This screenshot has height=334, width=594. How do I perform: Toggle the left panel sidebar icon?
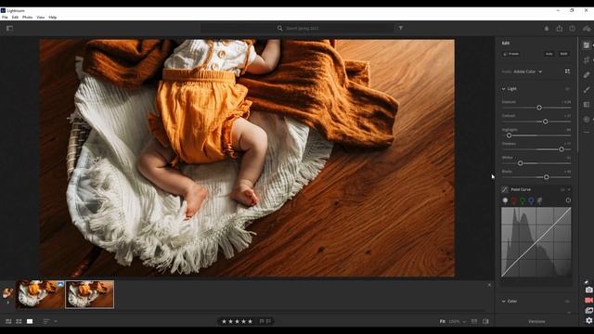(9, 28)
